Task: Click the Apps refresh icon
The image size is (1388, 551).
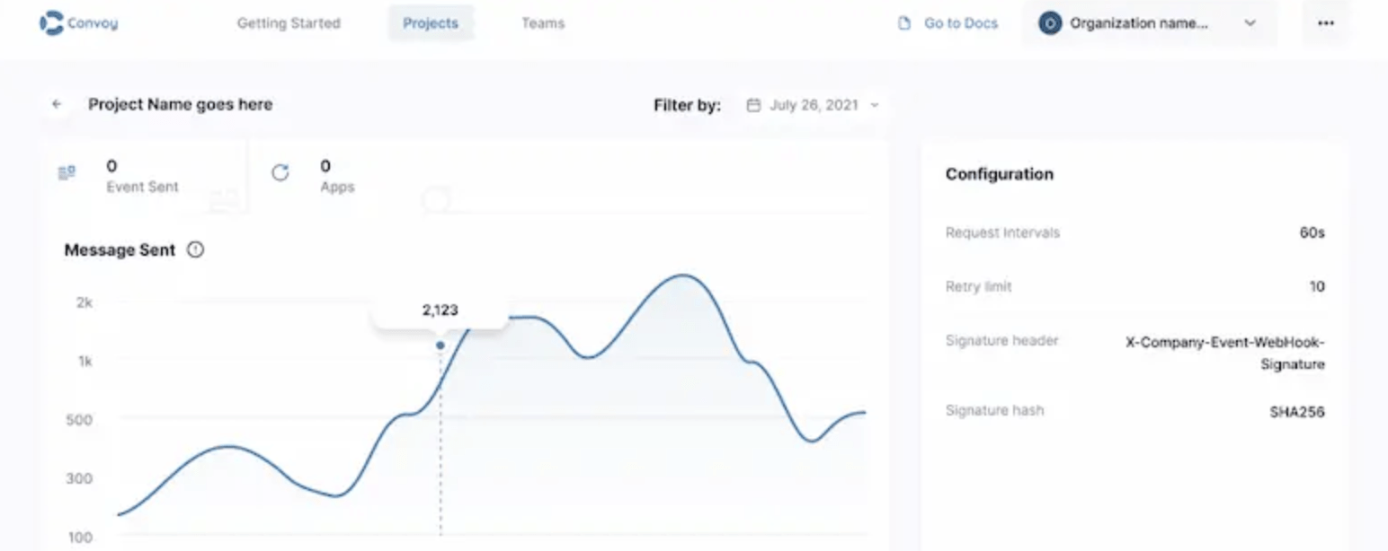Action: (280, 172)
